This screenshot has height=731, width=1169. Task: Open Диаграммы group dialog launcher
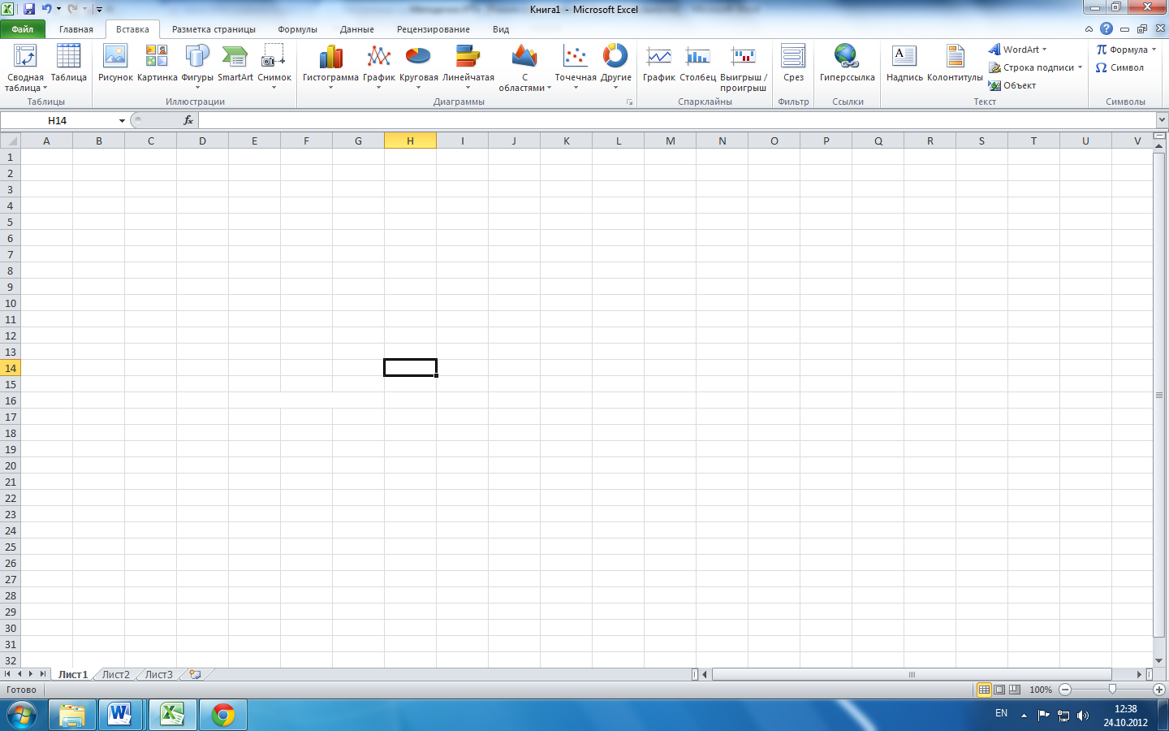pyautogui.click(x=629, y=102)
